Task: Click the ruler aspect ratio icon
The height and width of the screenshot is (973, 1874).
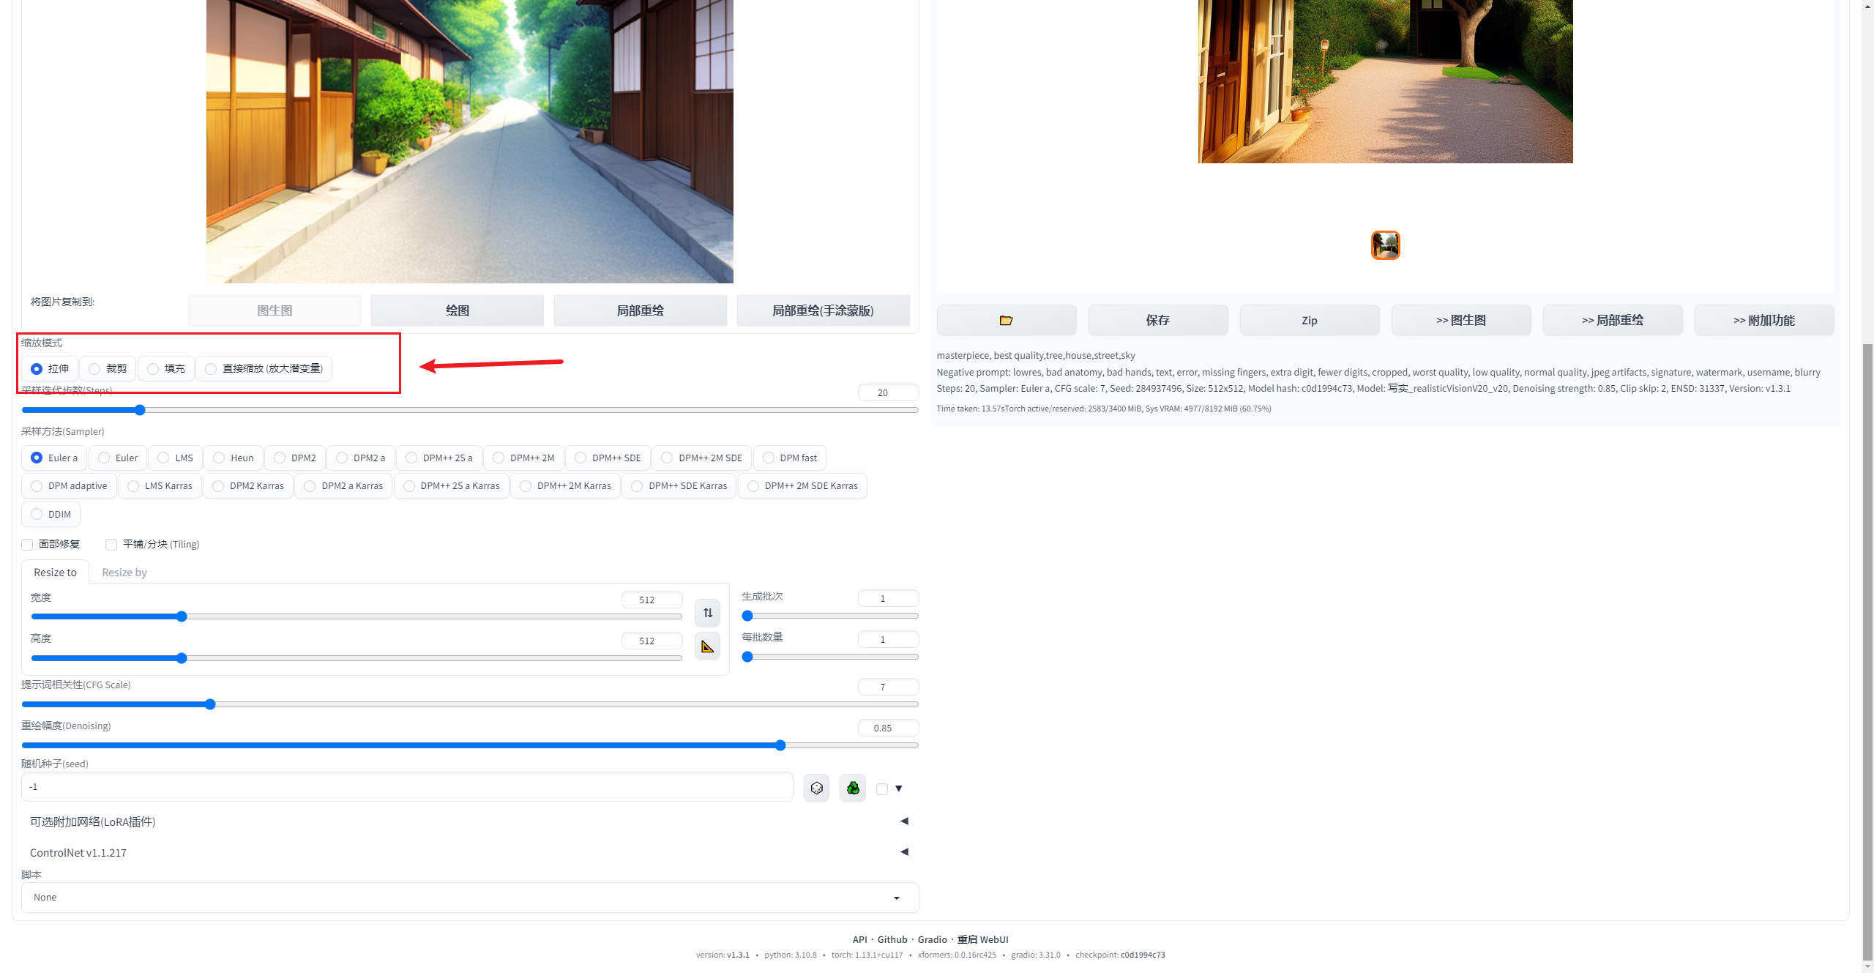Action: click(x=707, y=646)
